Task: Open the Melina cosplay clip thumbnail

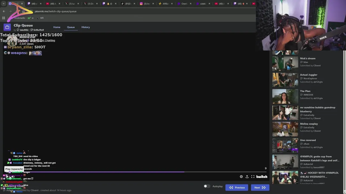Action: 285,129
